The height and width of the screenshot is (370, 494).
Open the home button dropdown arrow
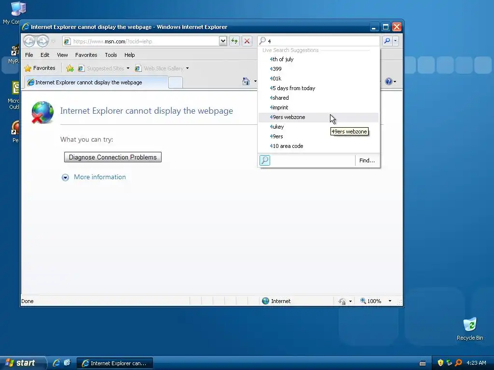255,81
